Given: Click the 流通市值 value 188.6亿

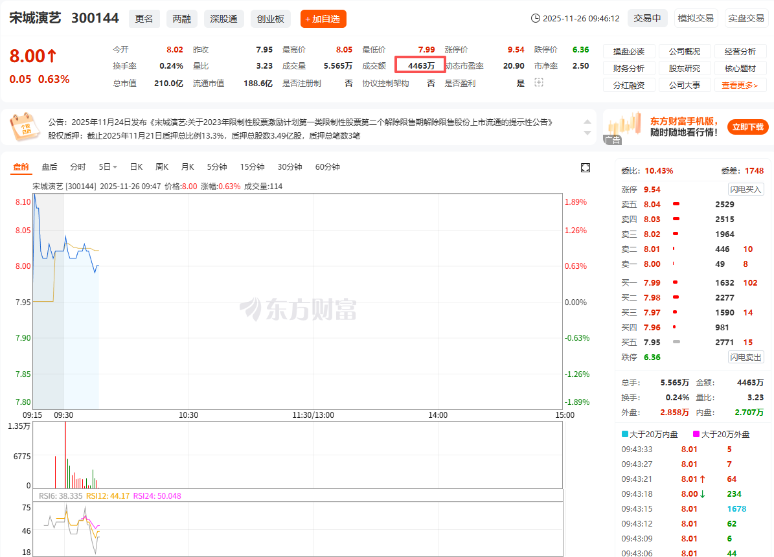Looking at the screenshot, I should (258, 84).
